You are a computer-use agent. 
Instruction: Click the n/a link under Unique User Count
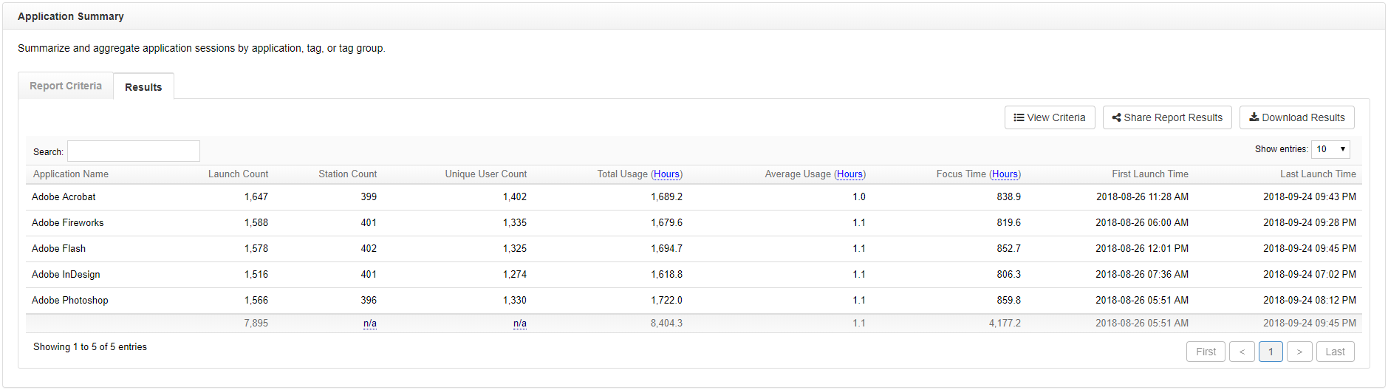[x=520, y=324]
